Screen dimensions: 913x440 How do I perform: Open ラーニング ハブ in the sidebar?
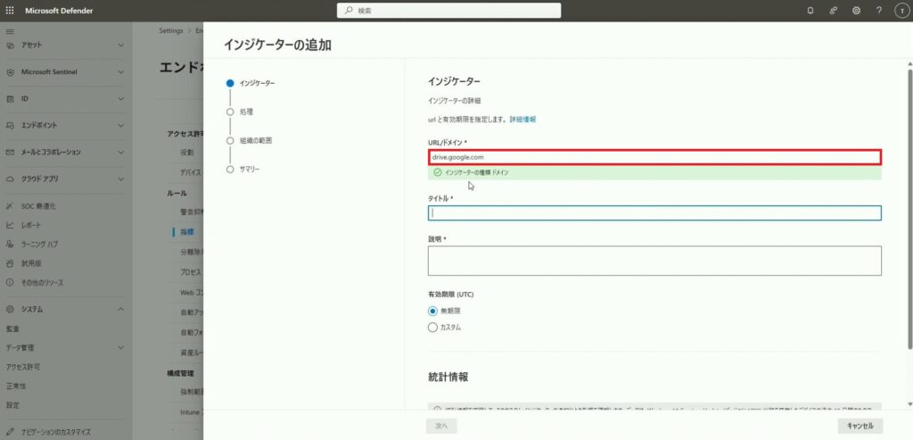[x=40, y=244]
